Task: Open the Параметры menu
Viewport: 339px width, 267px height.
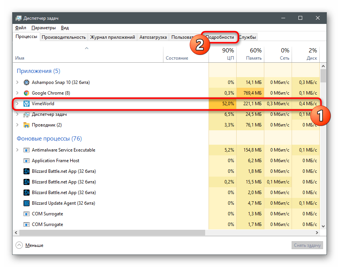Action: [x=44, y=28]
